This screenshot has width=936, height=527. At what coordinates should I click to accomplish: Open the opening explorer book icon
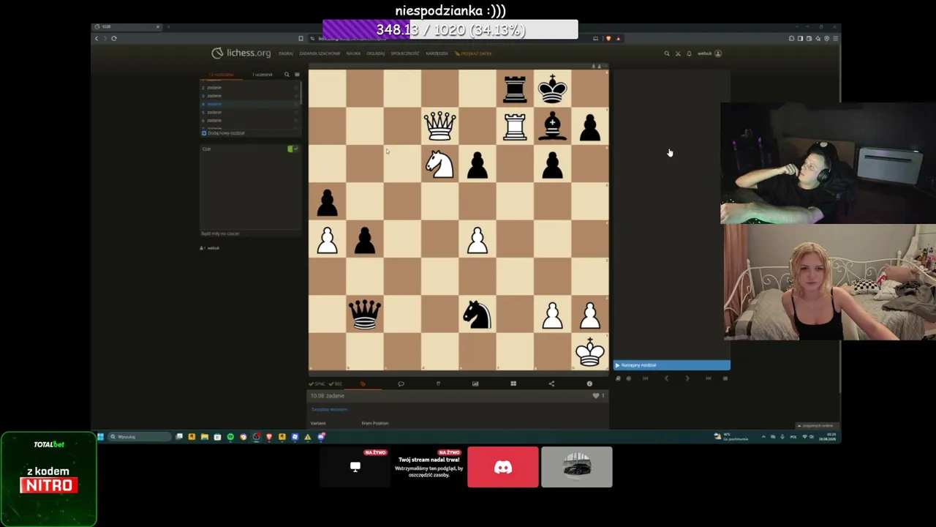pyautogui.click(x=619, y=378)
